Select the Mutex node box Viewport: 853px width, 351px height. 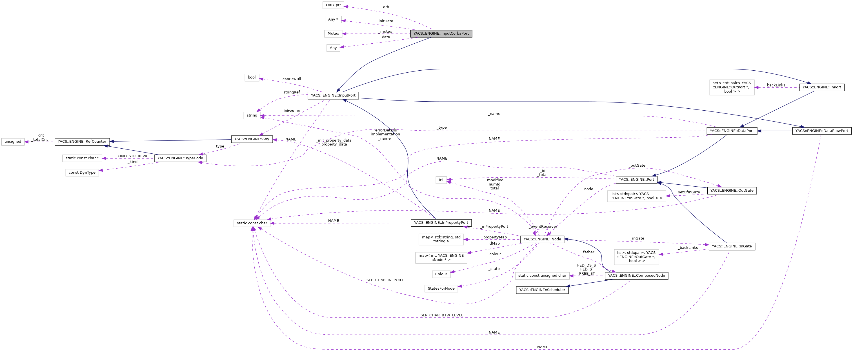[333, 33]
